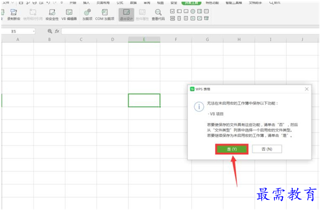The image size is (321, 211).
Task: Click Control Properties (控件属性) icon
Action: (x=142, y=13)
